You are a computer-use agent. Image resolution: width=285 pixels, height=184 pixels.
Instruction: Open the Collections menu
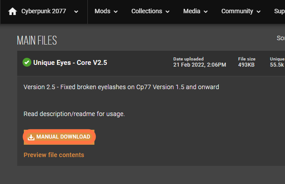[146, 11]
